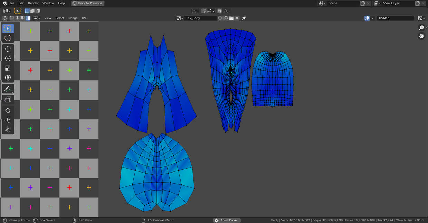
Task: Enable UV snapping magnet
Action: click(204, 11)
